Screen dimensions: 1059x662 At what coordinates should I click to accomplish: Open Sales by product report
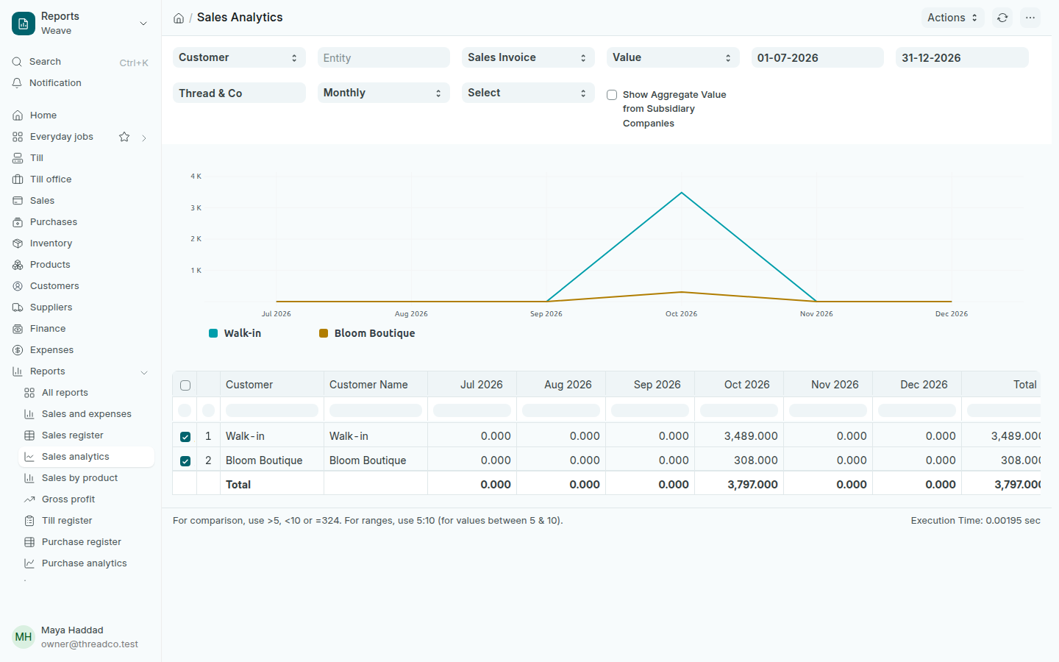point(86,478)
